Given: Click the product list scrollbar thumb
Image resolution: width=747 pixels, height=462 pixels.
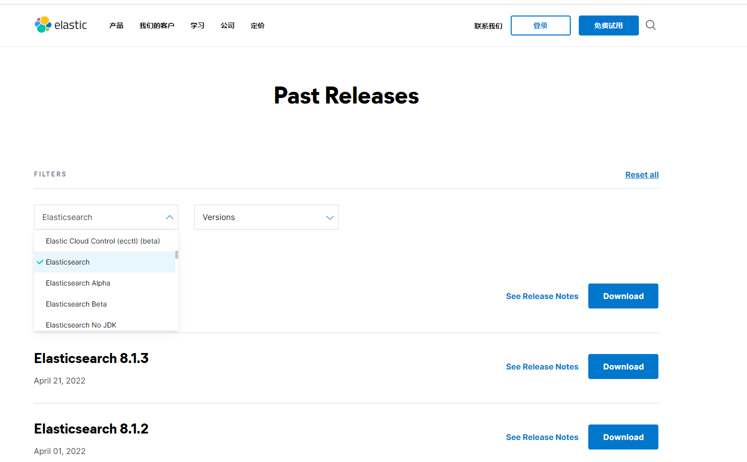Looking at the screenshot, I should [177, 254].
